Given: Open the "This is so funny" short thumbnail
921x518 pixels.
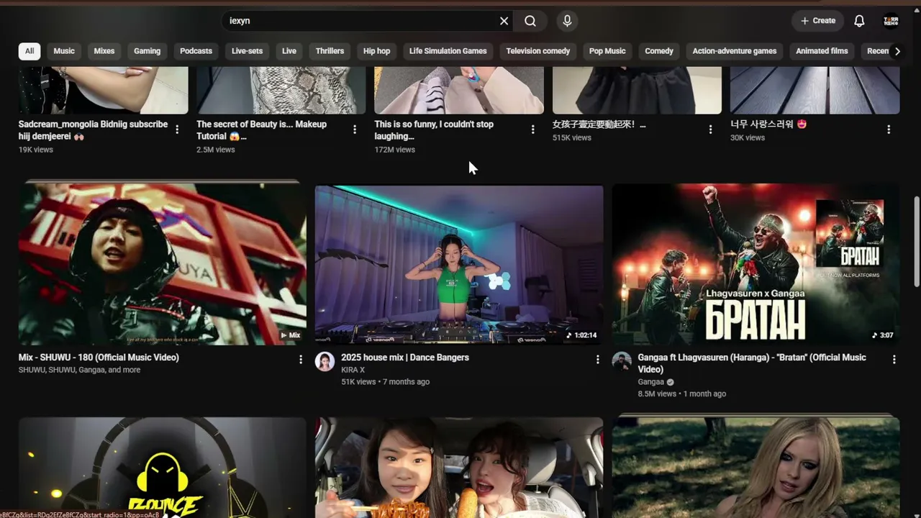Looking at the screenshot, I should (x=459, y=90).
